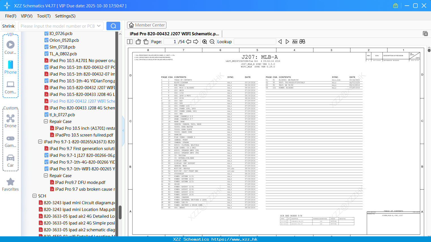Collapse the left panel with the side handle
431x242 pixels.
click(x=123, y=131)
